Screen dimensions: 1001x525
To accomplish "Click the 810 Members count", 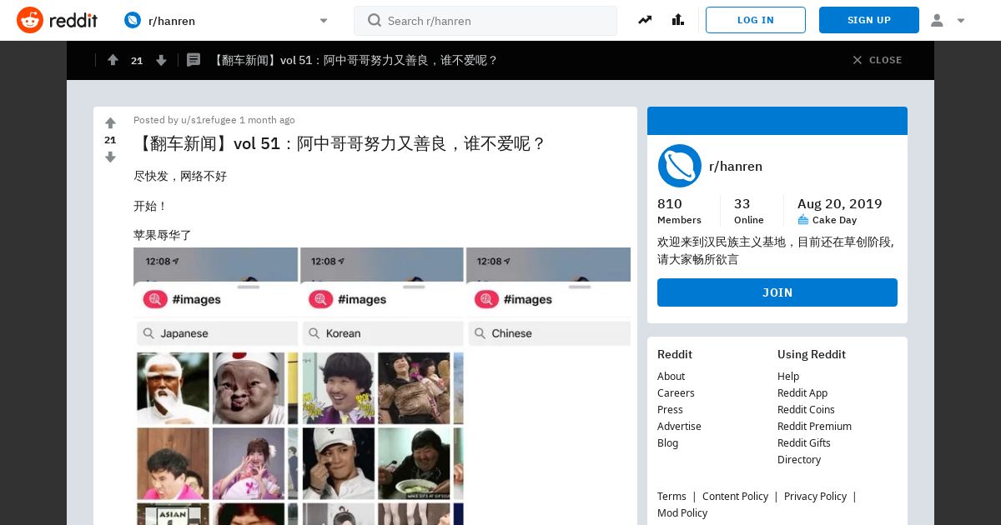I will pos(679,211).
